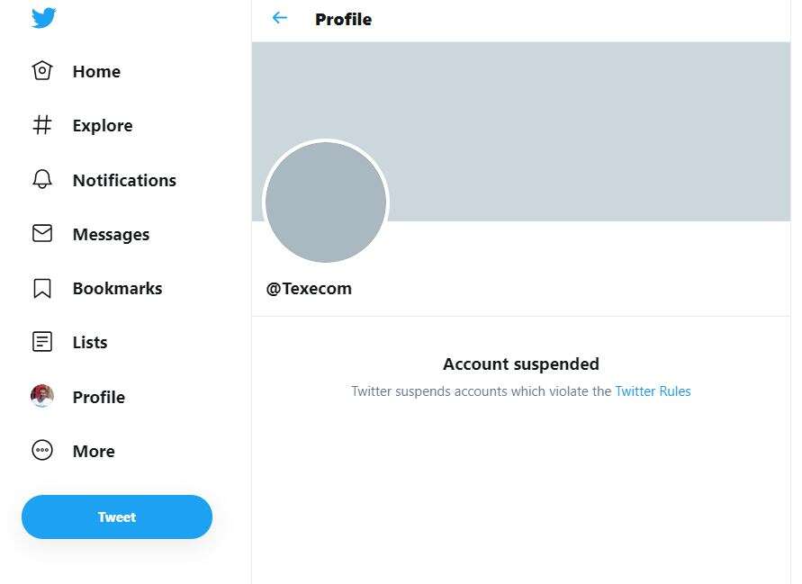The image size is (802, 584).
Task: Click the suspended account's gray avatar
Action: click(x=326, y=202)
